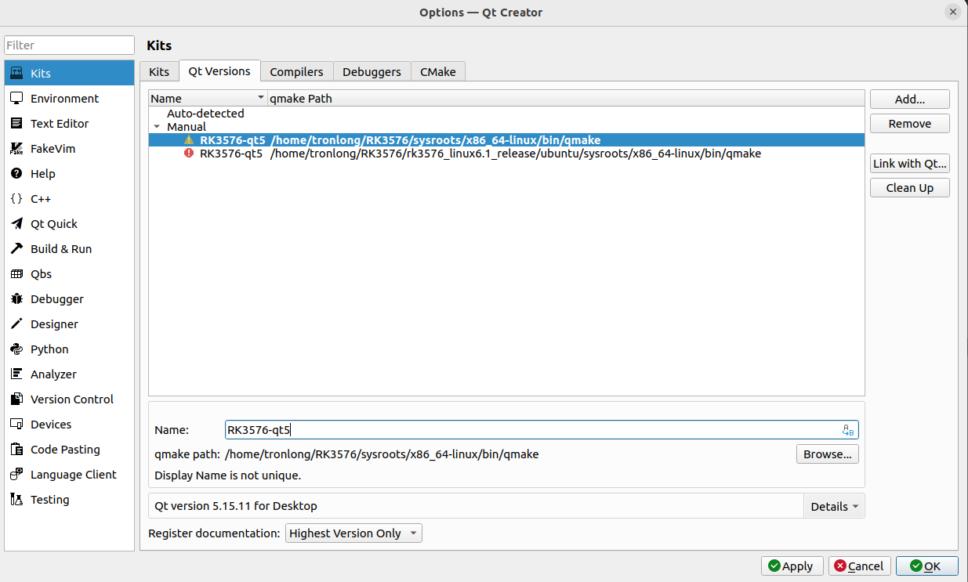Select the Python icon
This screenshot has height=582, width=968.
[16, 349]
